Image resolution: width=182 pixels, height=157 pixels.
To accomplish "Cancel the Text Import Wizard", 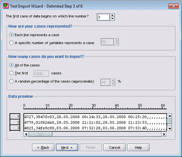I will tap(114, 147).
